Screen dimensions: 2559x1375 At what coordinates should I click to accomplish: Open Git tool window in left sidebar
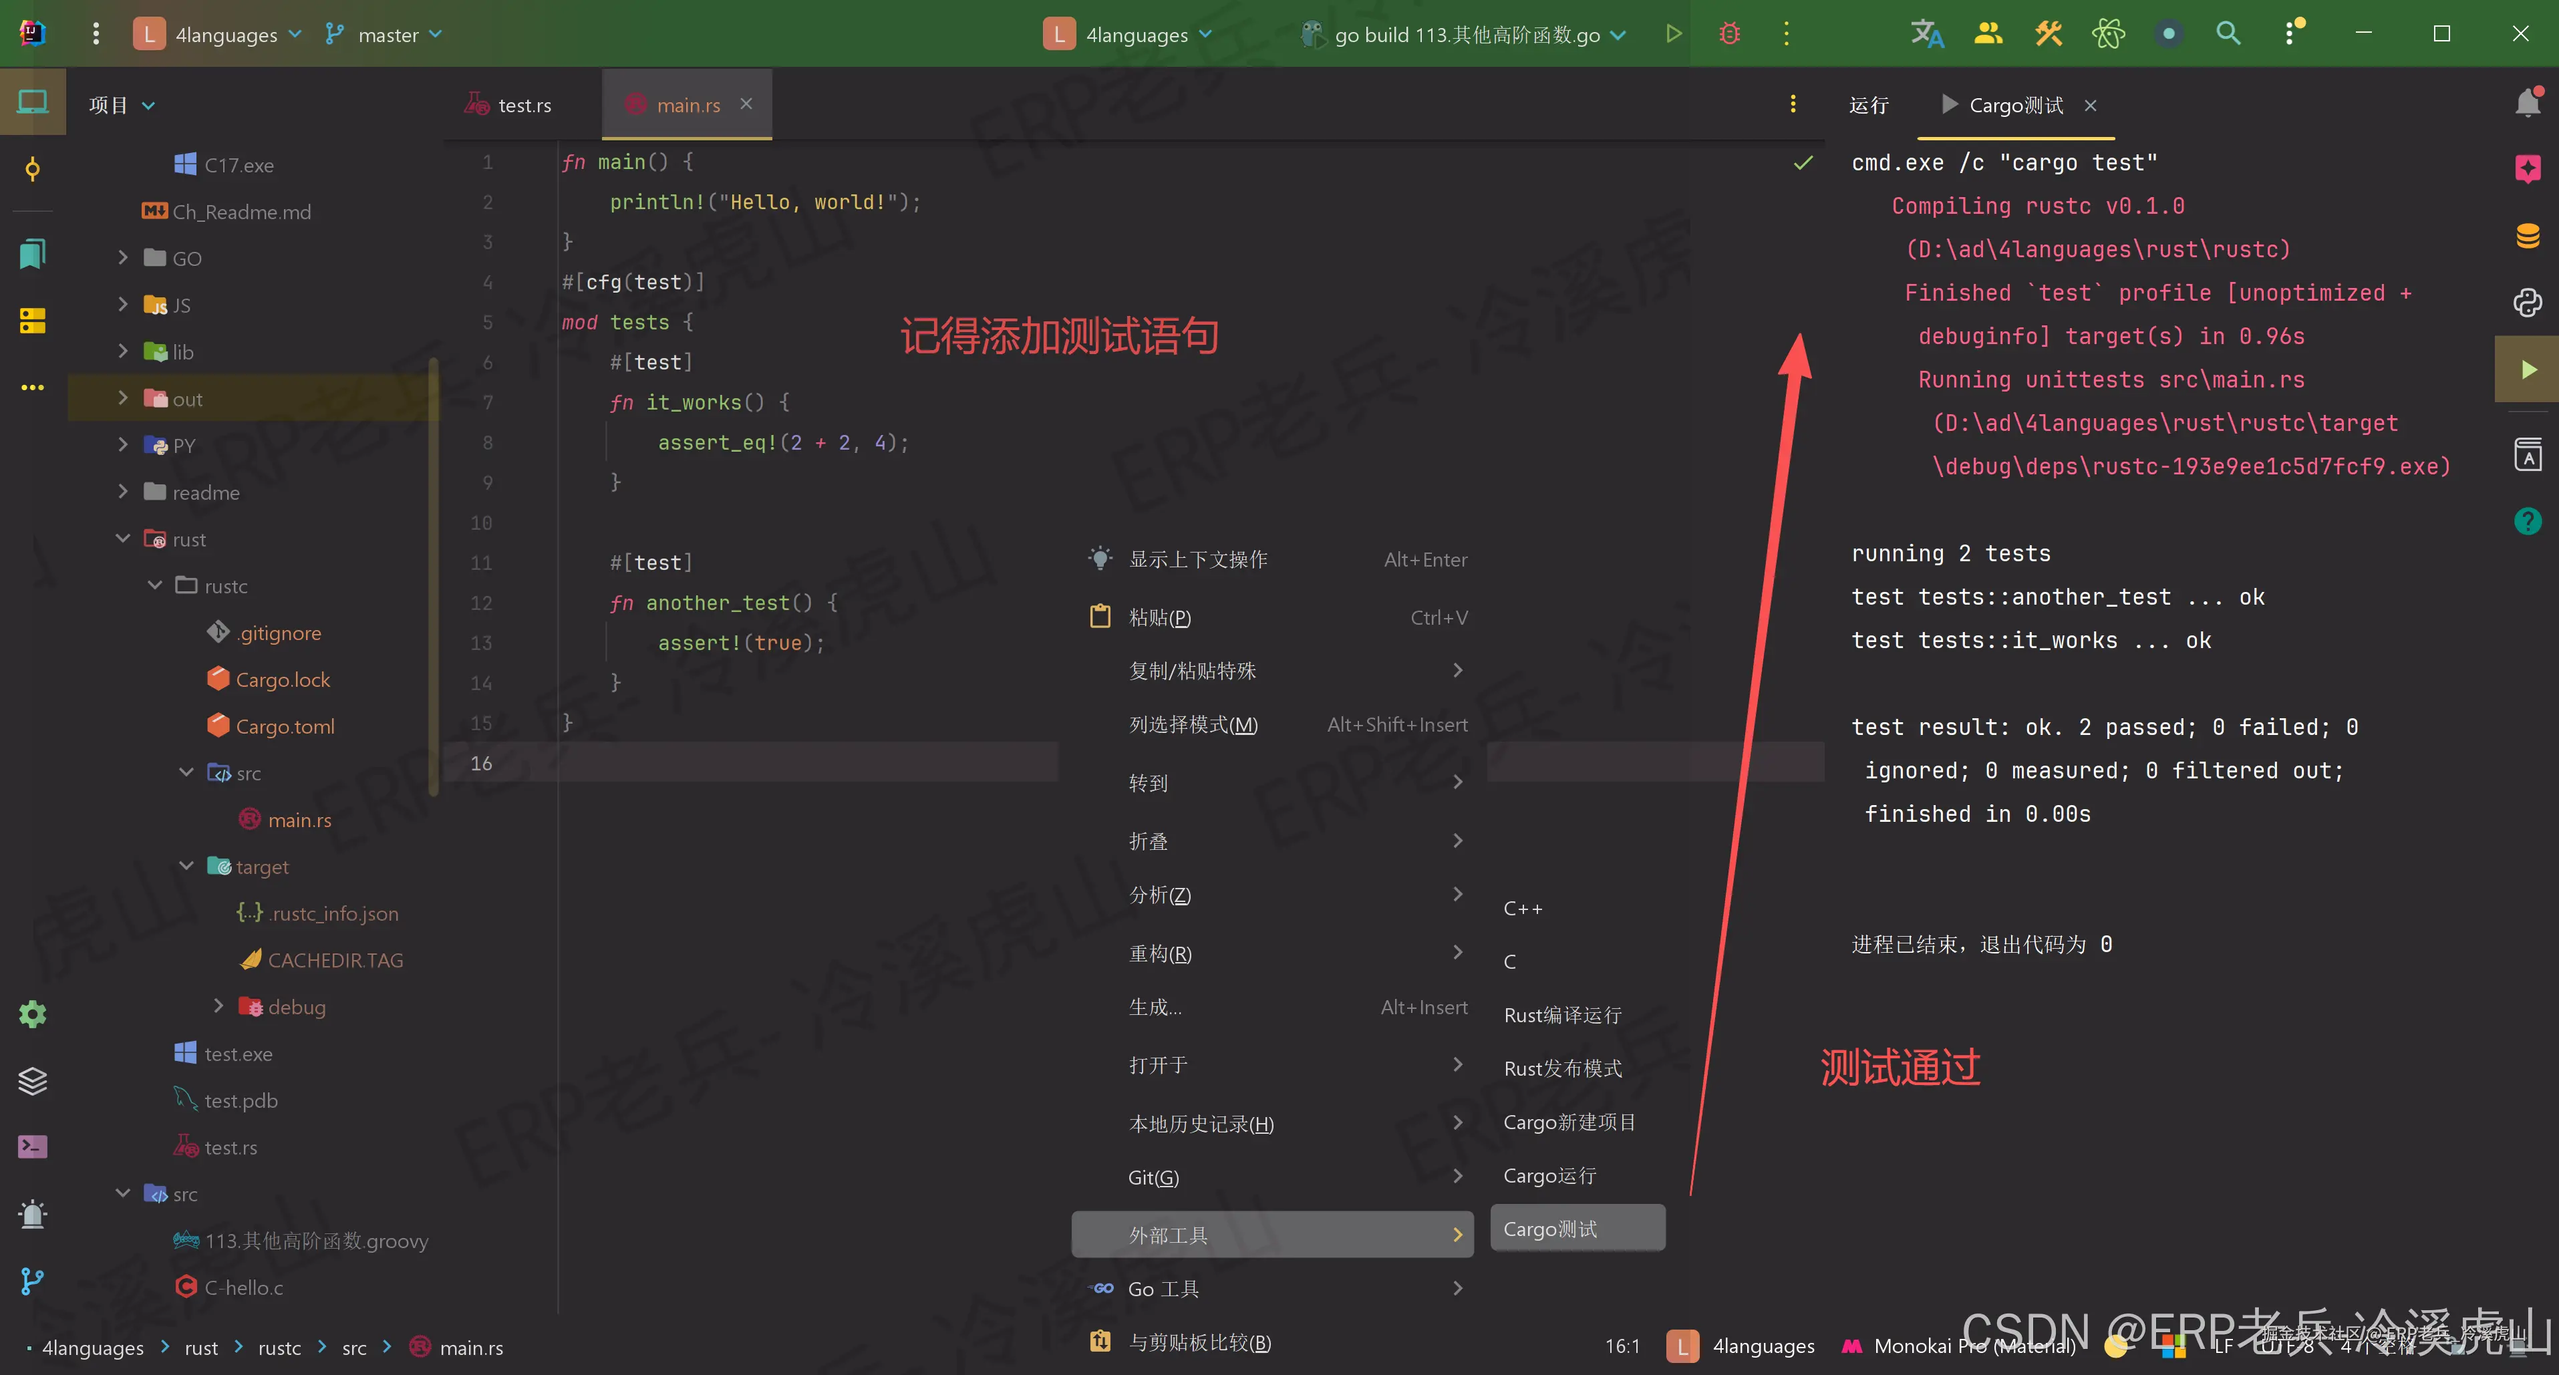point(33,1281)
